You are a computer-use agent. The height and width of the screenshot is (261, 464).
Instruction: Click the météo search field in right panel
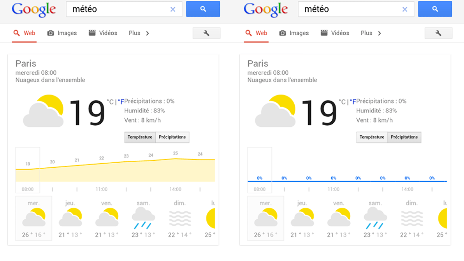350,9
